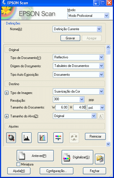Click the Reiniciar button
Screen dimensions: 114x178
95,136
